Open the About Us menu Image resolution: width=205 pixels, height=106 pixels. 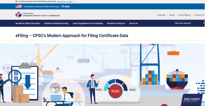133,23
